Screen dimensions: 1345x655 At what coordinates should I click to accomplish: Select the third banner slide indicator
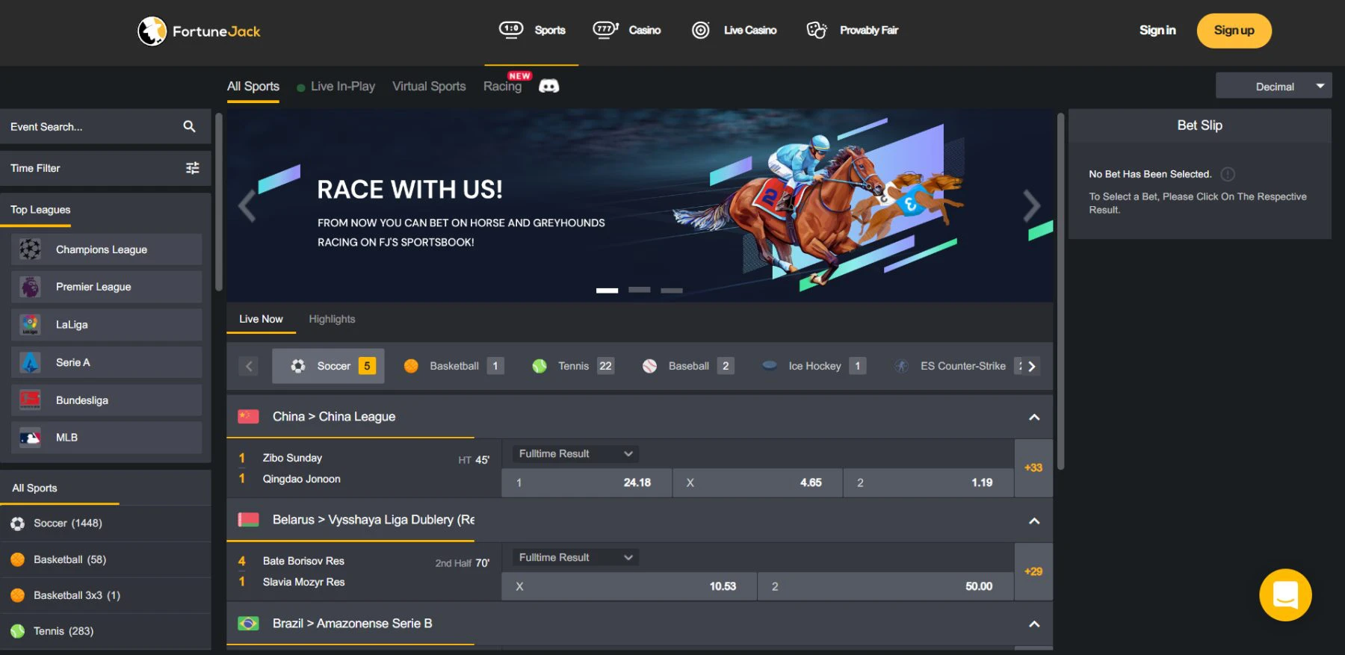672,290
